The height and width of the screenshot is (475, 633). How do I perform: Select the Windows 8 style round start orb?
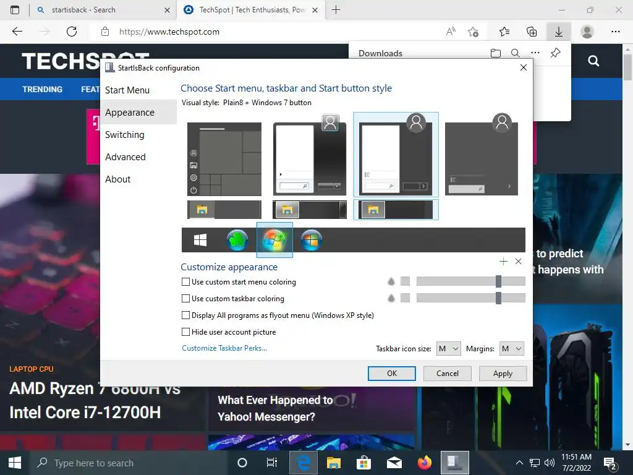click(x=312, y=240)
